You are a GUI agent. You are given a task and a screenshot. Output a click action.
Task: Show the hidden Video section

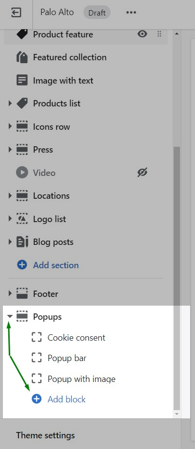(x=142, y=173)
